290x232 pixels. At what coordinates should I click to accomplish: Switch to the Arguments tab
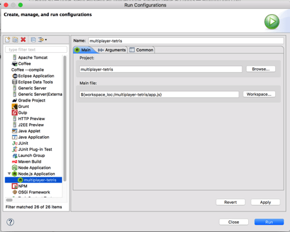click(x=111, y=50)
